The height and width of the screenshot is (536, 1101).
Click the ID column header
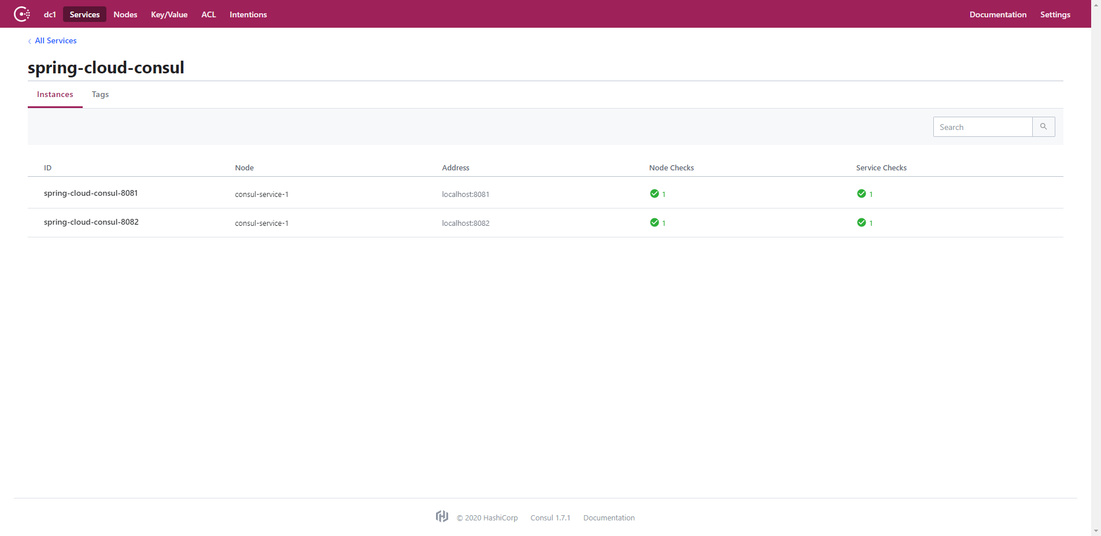click(x=47, y=167)
